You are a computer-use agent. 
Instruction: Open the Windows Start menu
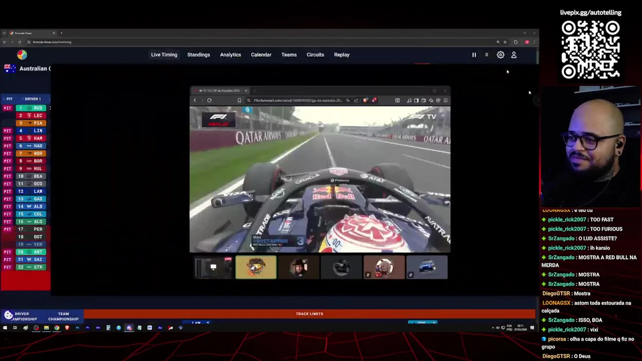pos(5,328)
